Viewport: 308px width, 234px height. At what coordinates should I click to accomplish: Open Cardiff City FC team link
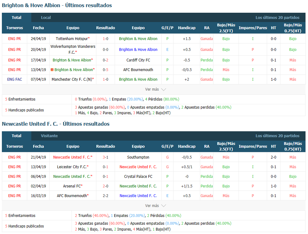[138, 60]
